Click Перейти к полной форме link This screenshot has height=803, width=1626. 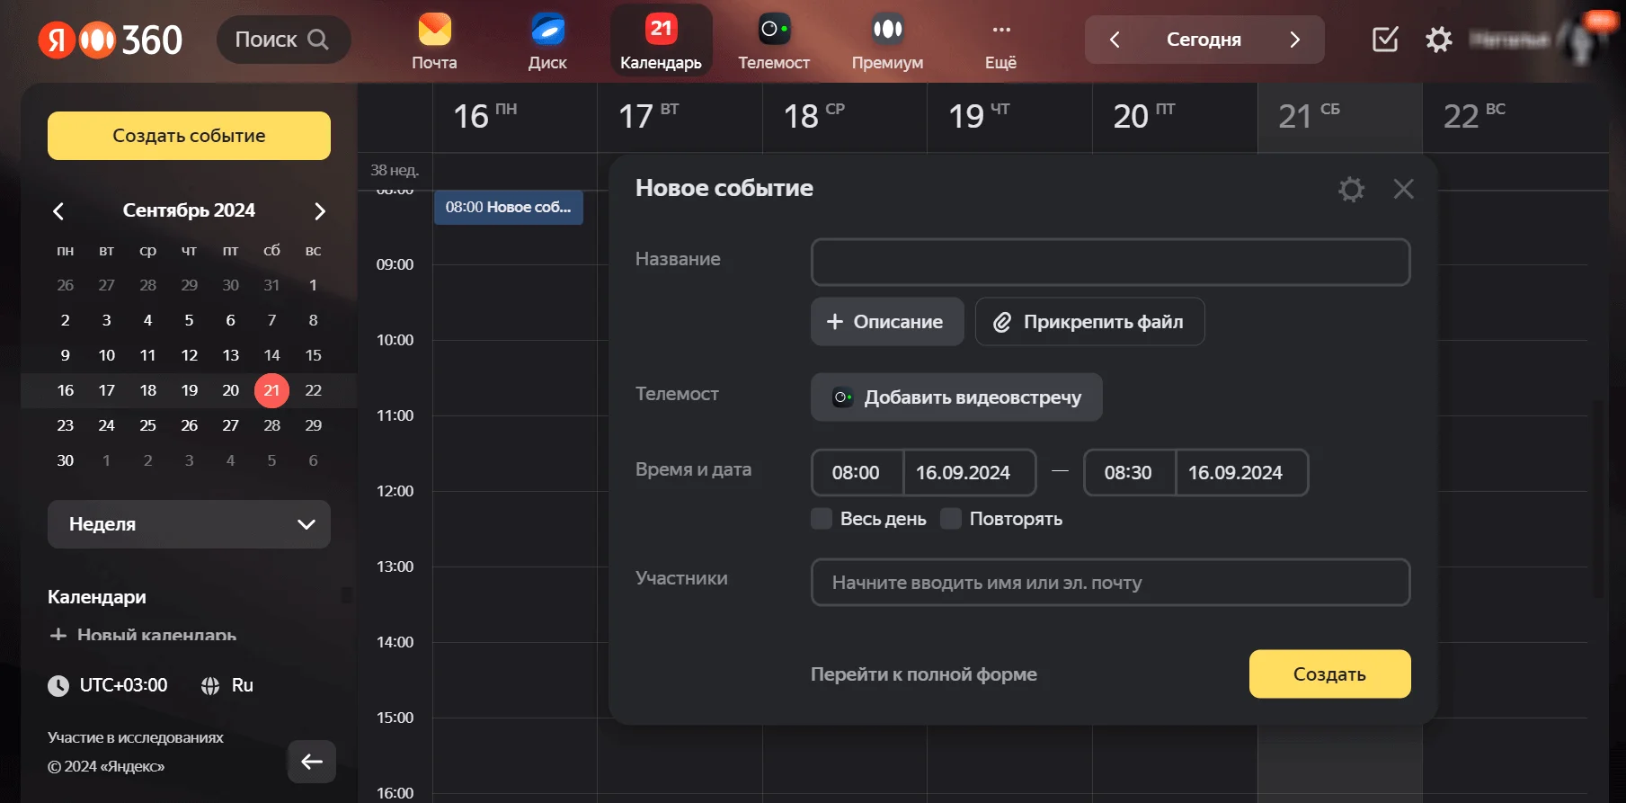coord(923,674)
